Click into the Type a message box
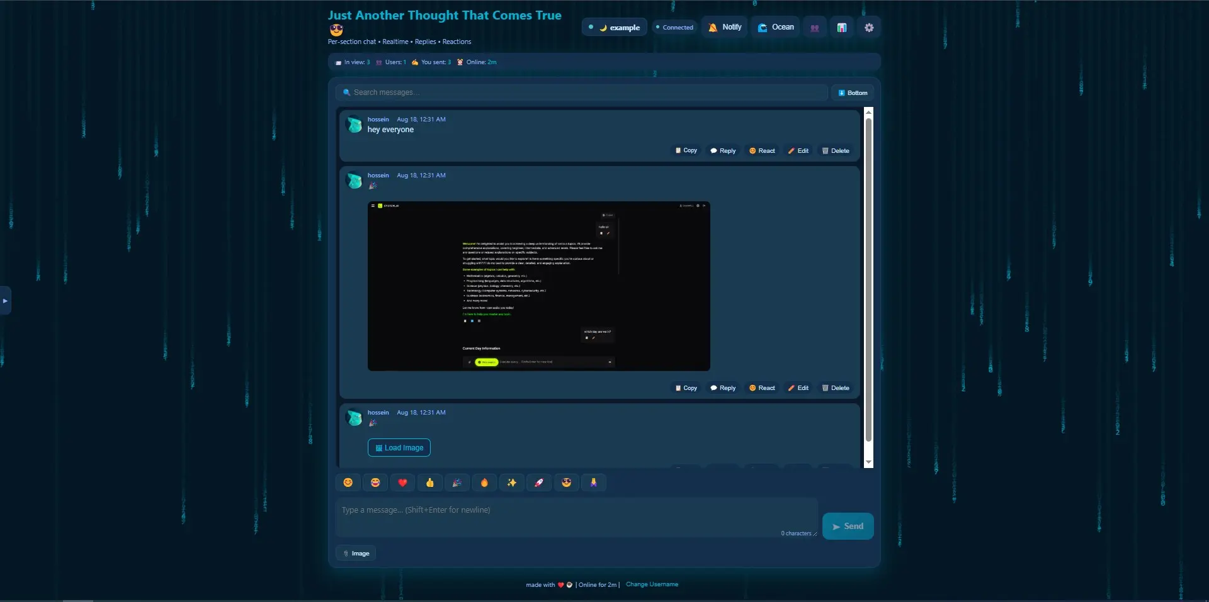The image size is (1209, 602). click(x=576, y=518)
